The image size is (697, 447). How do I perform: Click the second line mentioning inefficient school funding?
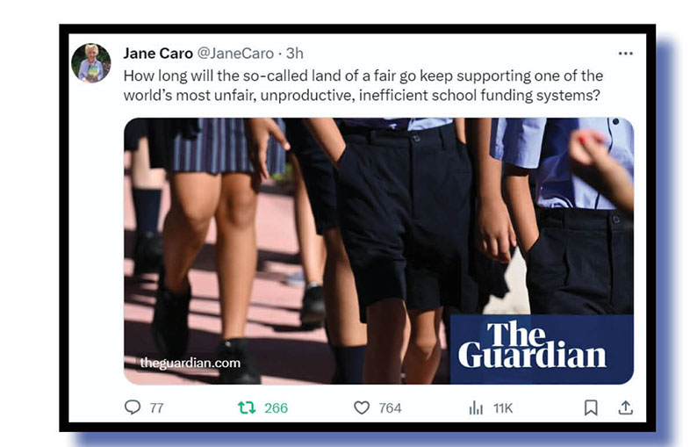362,95
